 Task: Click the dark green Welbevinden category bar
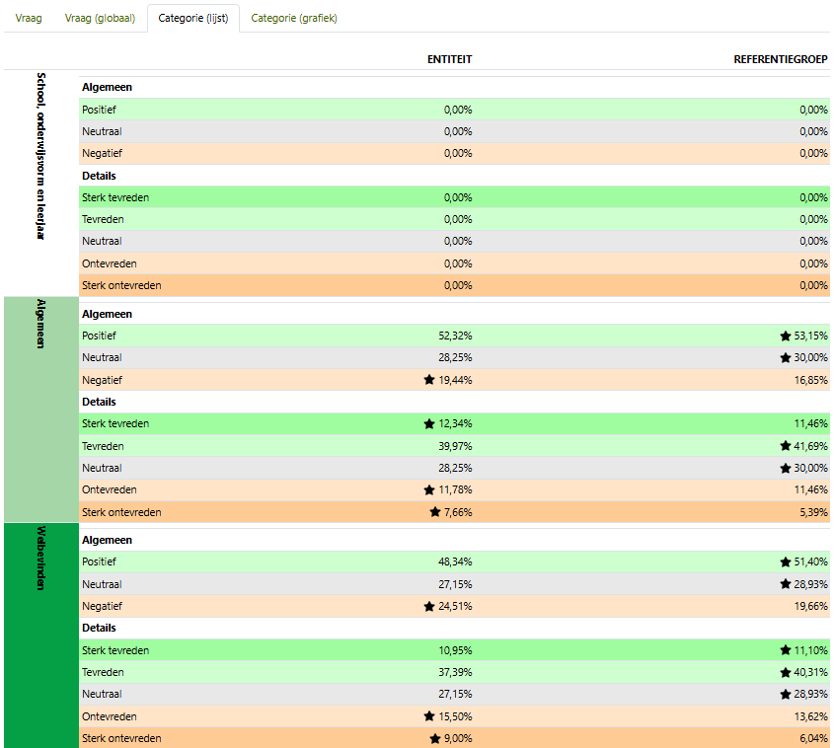[x=40, y=635]
